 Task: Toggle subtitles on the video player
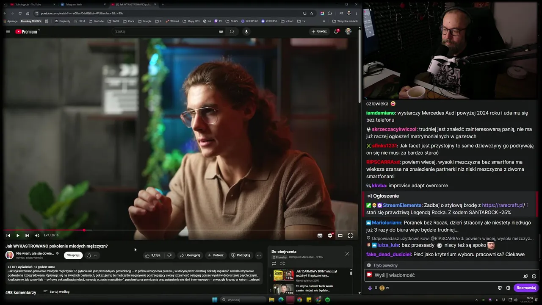[320, 236]
